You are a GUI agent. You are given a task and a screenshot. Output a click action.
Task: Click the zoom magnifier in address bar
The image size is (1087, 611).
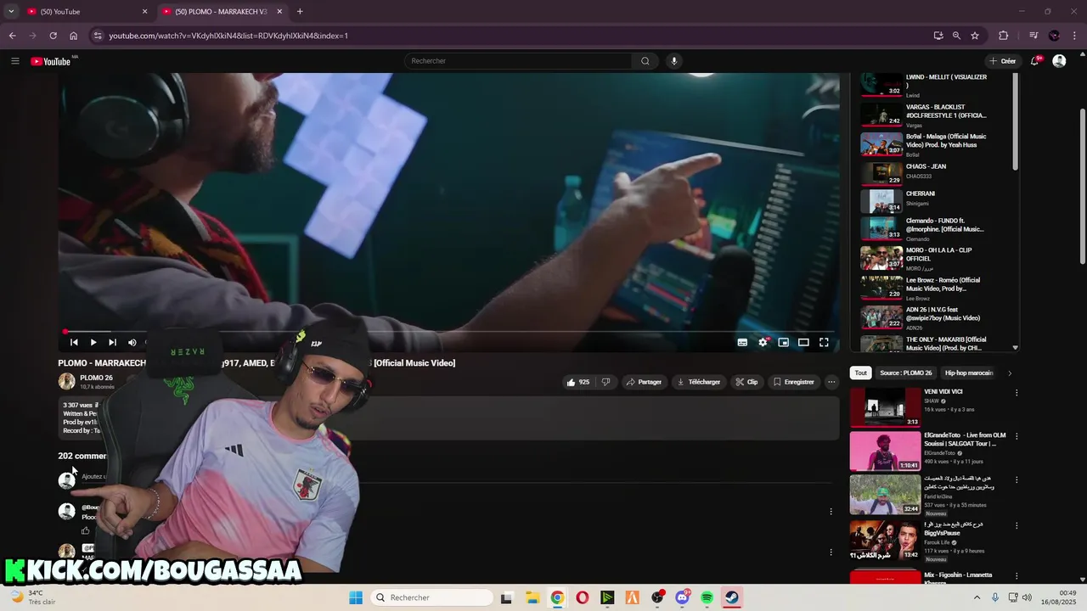(x=956, y=36)
